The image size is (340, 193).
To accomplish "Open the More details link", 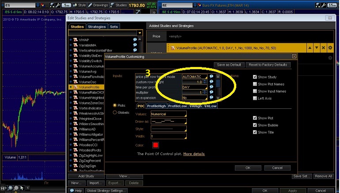I will pyautogui.click(x=194, y=154).
